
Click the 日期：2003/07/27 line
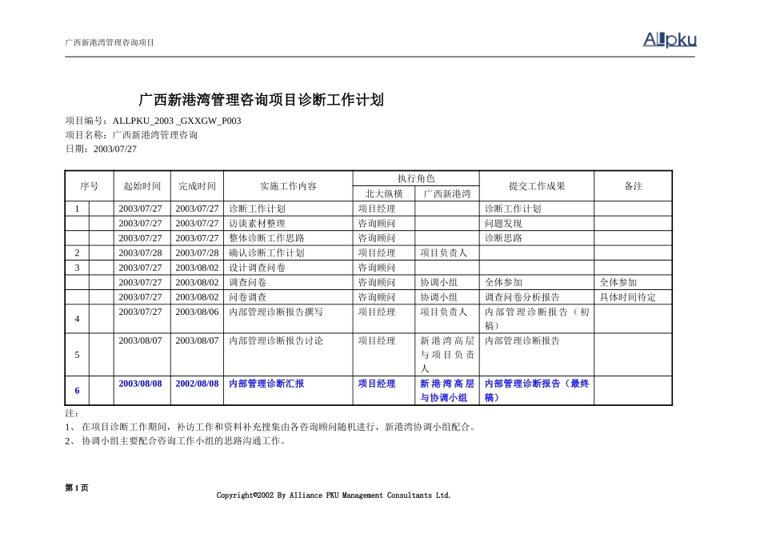pyautogui.click(x=101, y=149)
